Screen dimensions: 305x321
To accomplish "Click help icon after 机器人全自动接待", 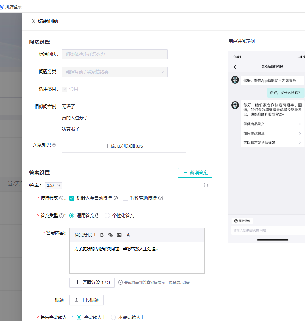I will tap(116, 198).
